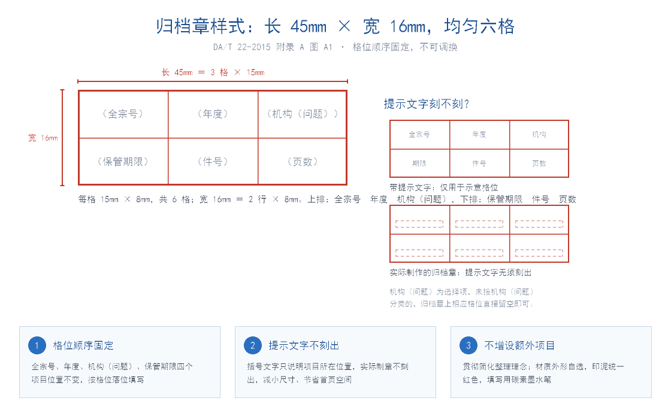Click 件号 cell in small hint table

(x=479, y=163)
